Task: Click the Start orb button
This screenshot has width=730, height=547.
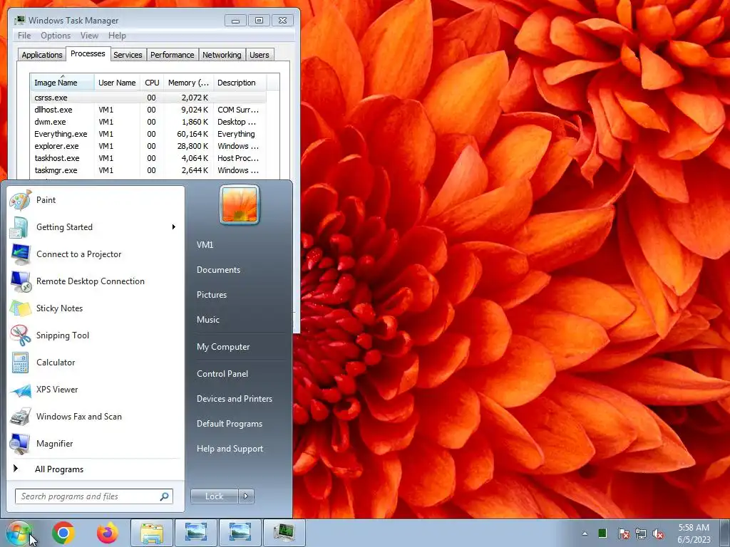Action: [19, 533]
